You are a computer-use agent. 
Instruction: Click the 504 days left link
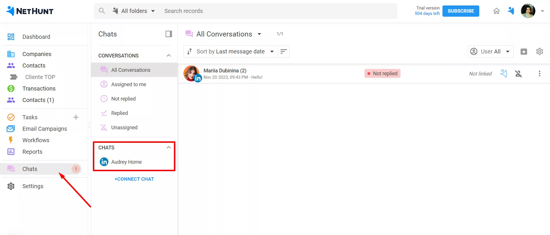[427, 14]
